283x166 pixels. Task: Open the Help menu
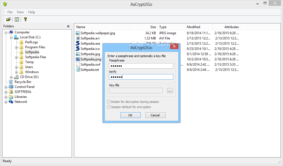tap(32, 12)
